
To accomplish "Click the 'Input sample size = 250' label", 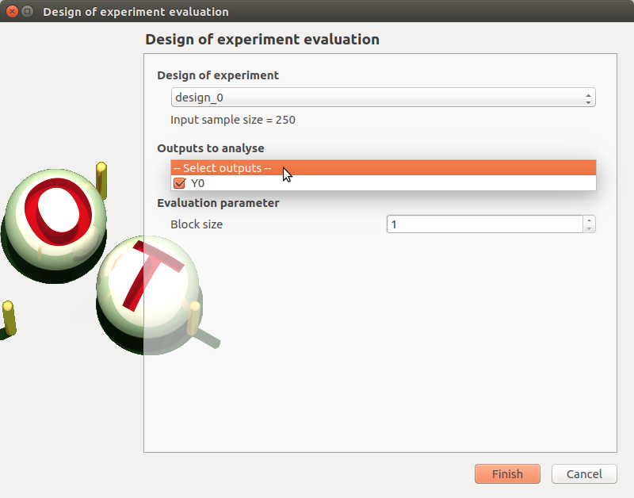I will (x=232, y=120).
